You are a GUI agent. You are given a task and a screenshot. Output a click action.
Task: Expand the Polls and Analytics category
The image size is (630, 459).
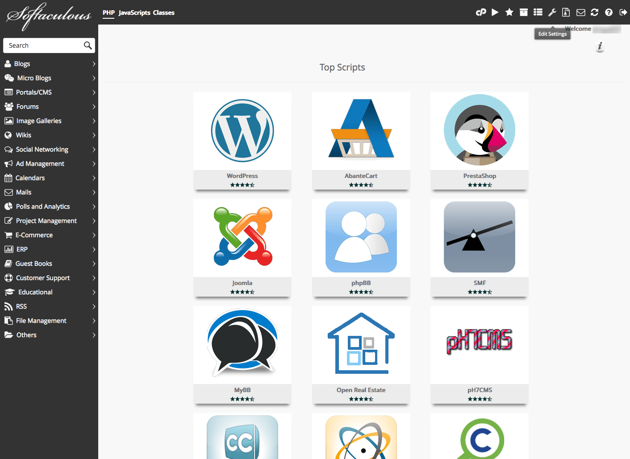(49, 207)
